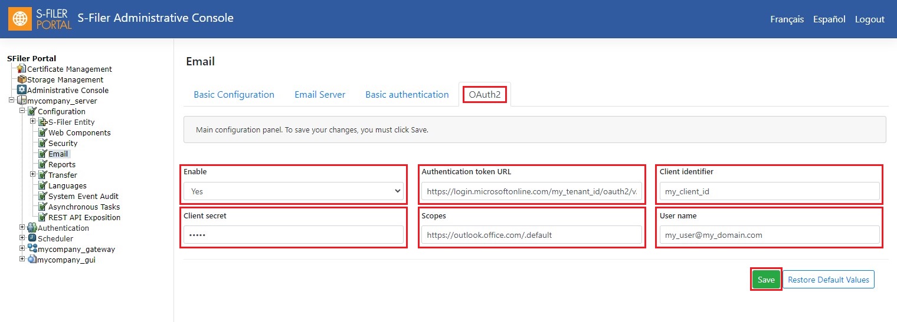897x322 pixels.
Task: Collapse the mycompany_server tree node
Action: 11,101
